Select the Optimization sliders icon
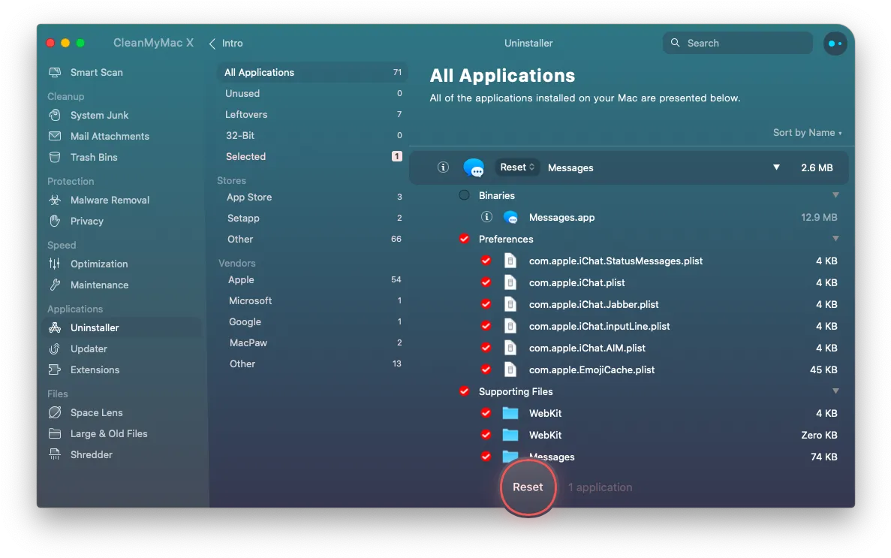Viewport: 891px width, 558px height. point(55,264)
